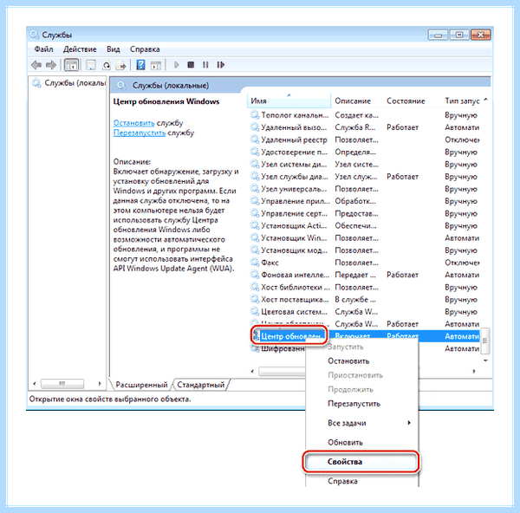Click the gear icon beside Цветовая систем…

point(255,311)
